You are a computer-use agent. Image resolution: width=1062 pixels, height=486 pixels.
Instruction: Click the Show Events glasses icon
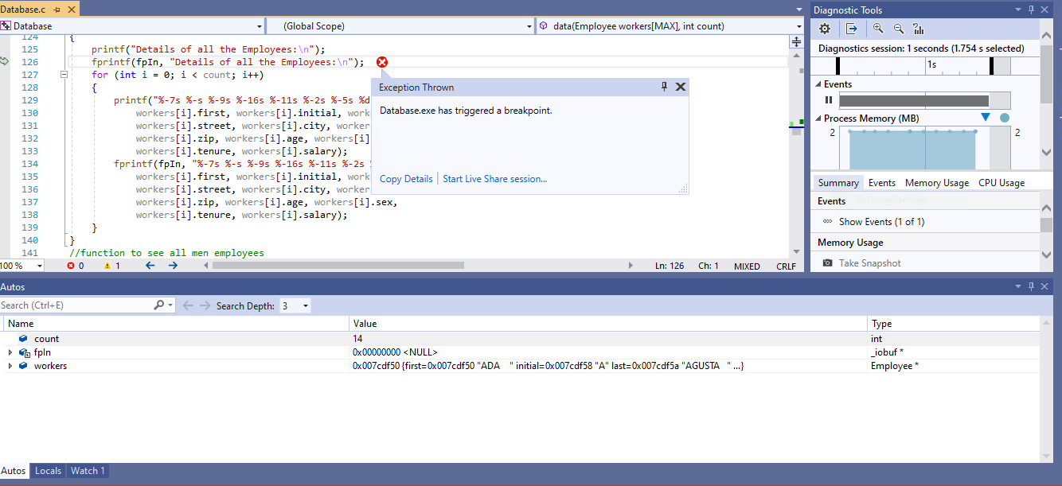point(828,222)
